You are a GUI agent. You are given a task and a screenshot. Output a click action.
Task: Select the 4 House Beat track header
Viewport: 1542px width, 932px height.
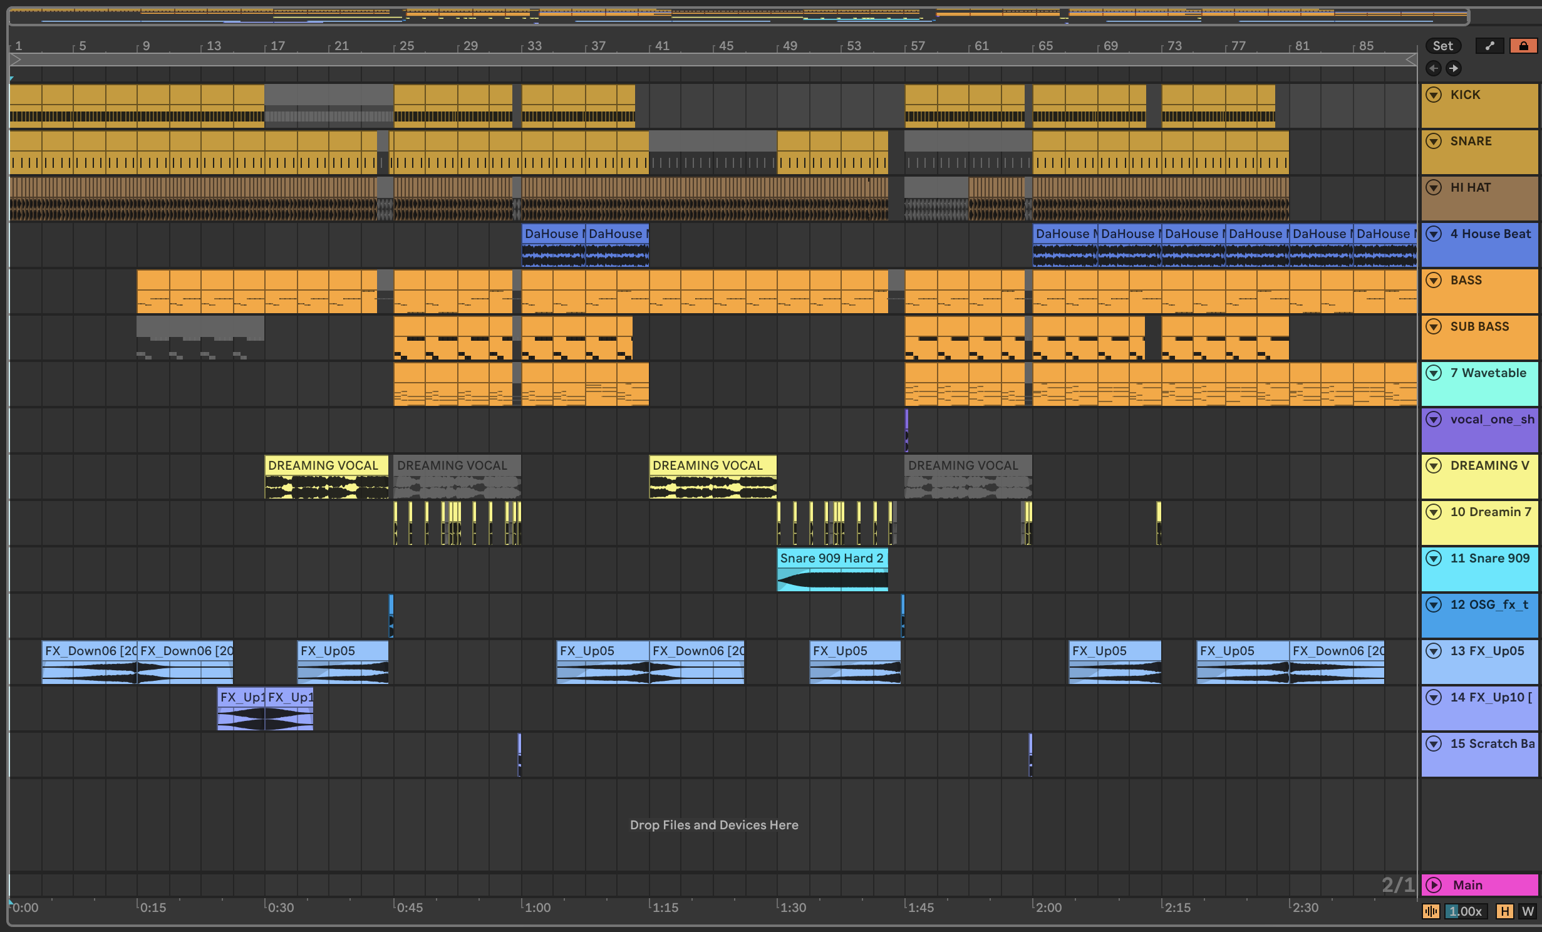(x=1490, y=234)
